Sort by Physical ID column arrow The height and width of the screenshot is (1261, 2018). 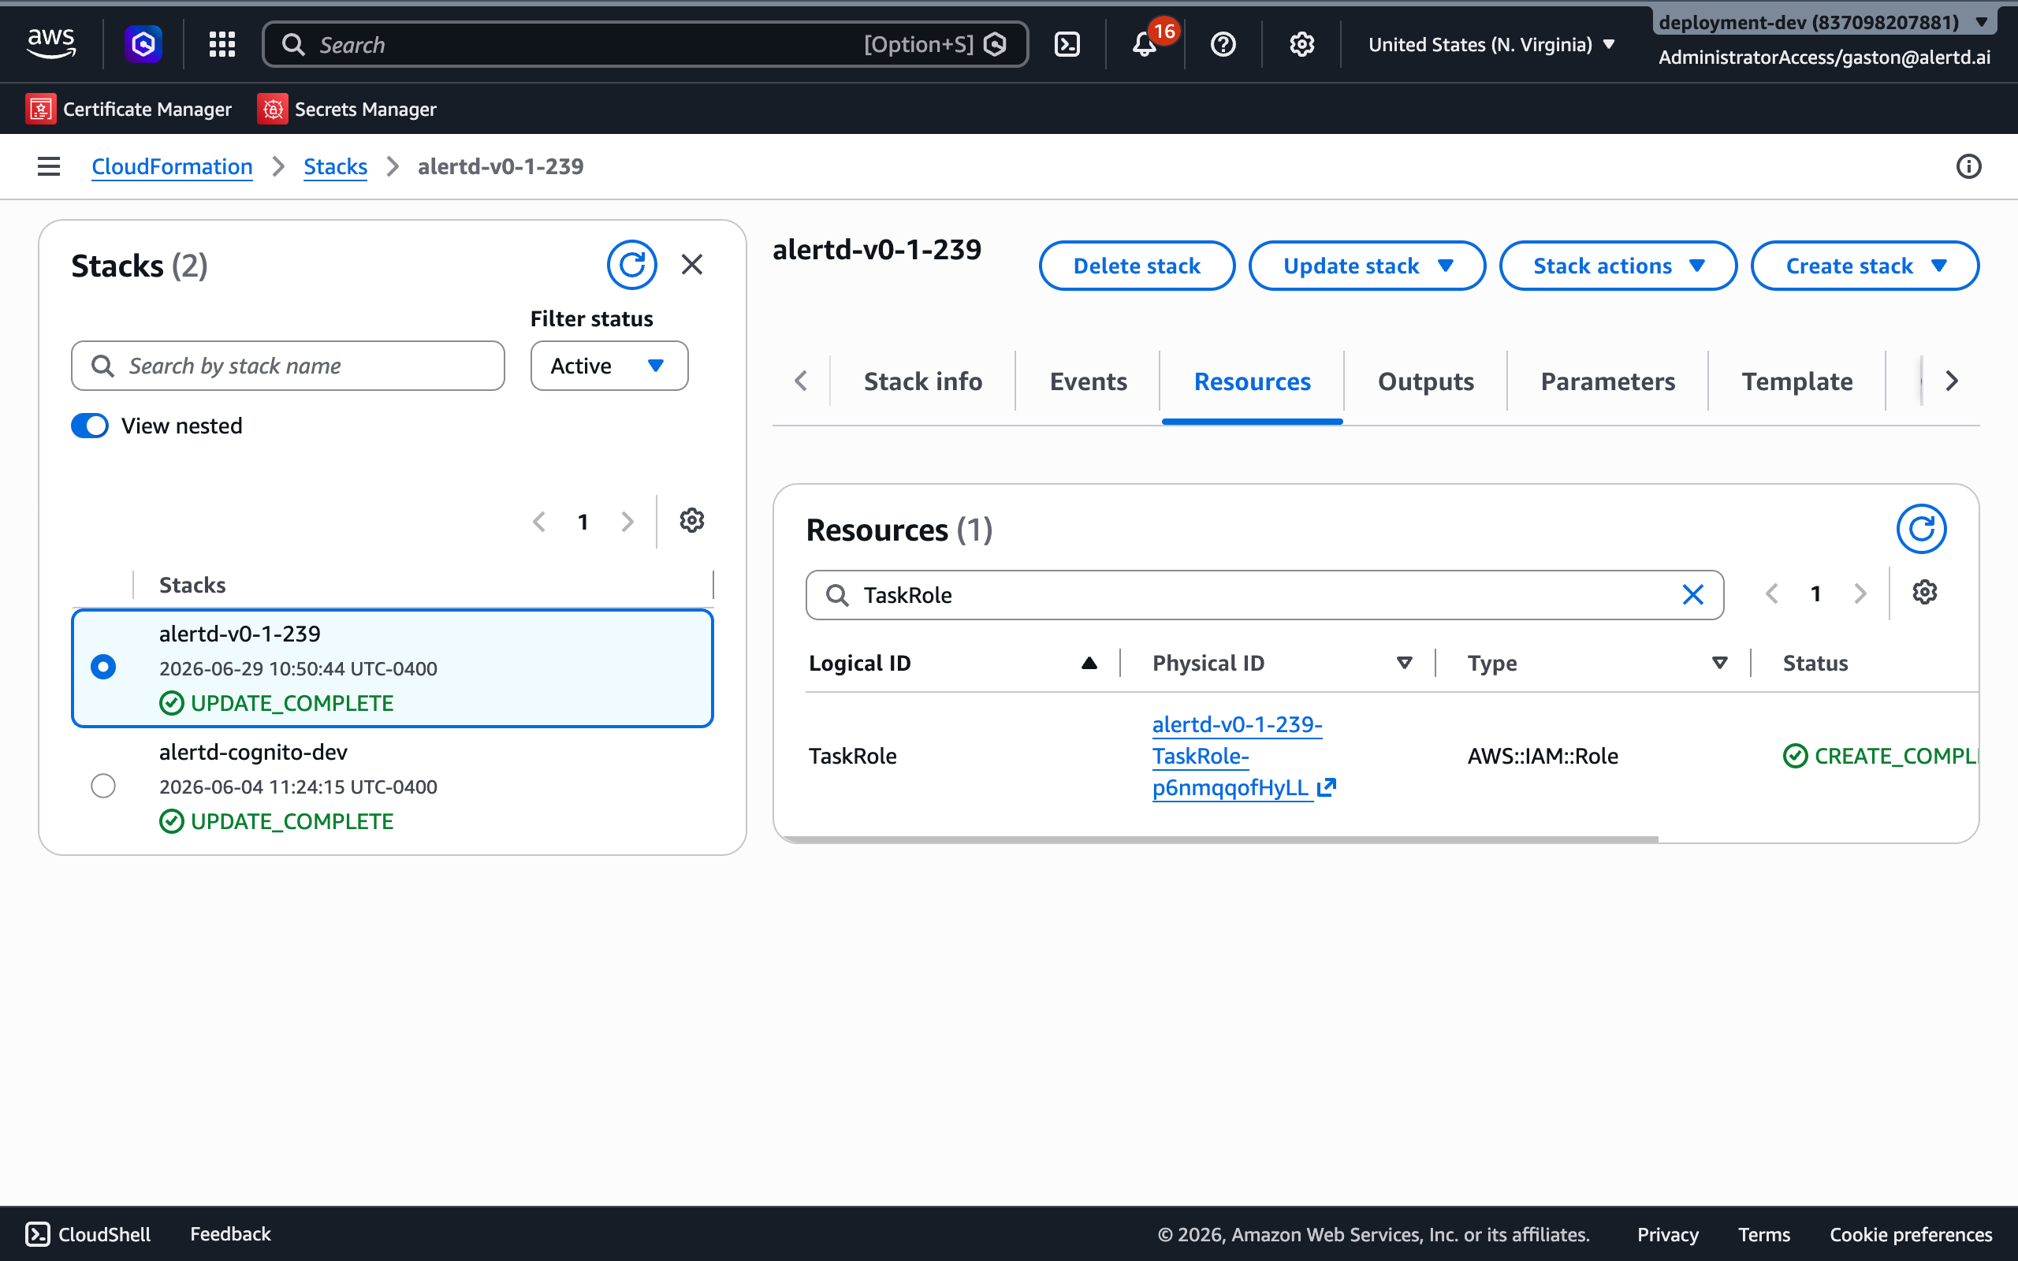[x=1404, y=663]
